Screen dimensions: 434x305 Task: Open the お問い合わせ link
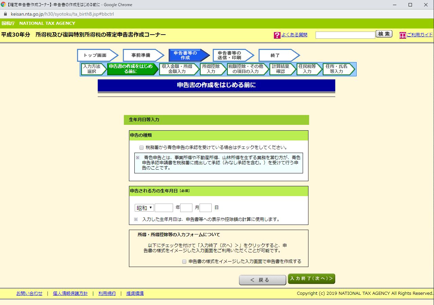point(29,293)
